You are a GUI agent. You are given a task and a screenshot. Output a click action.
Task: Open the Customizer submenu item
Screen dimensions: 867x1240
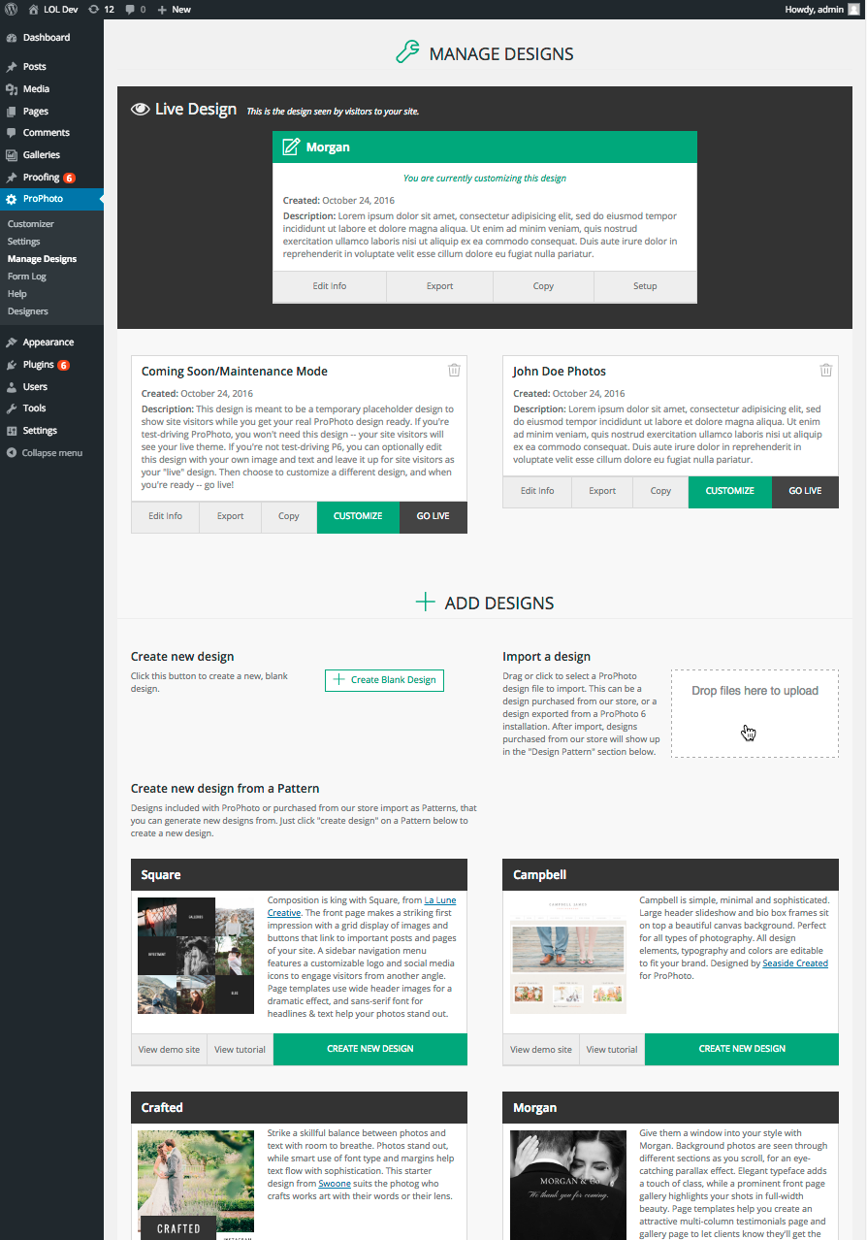coord(31,224)
